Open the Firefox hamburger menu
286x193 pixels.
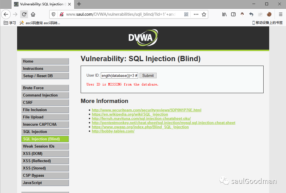(x=280, y=14)
